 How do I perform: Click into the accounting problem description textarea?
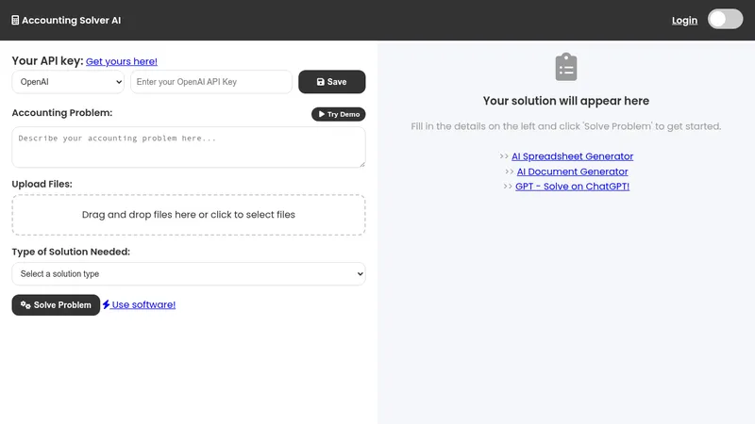click(x=189, y=147)
